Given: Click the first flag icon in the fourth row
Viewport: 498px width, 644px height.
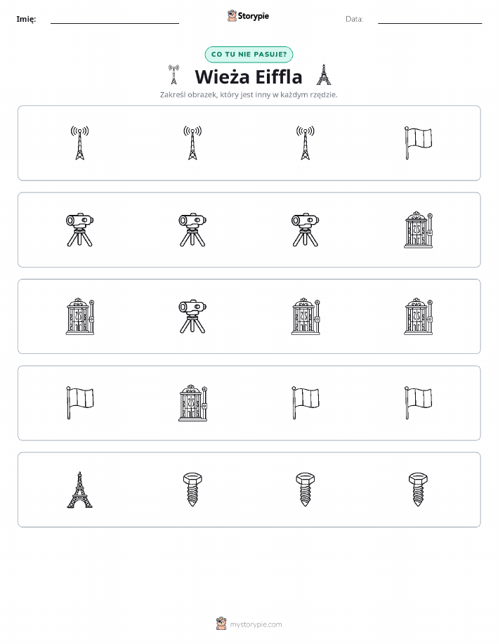Looking at the screenshot, I should [x=79, y=403].
